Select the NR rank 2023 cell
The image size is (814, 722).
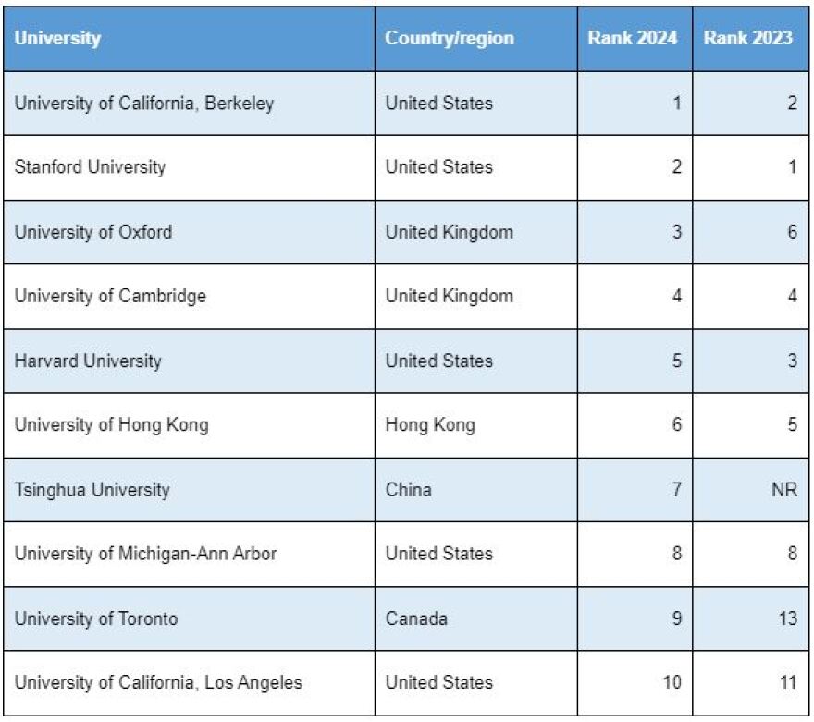[783, 489]
